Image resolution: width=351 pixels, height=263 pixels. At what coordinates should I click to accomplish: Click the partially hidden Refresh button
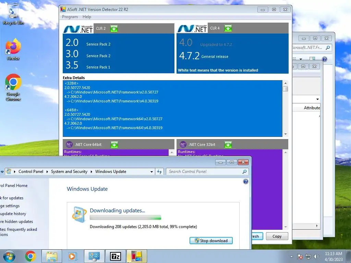(x=257, y=236)
